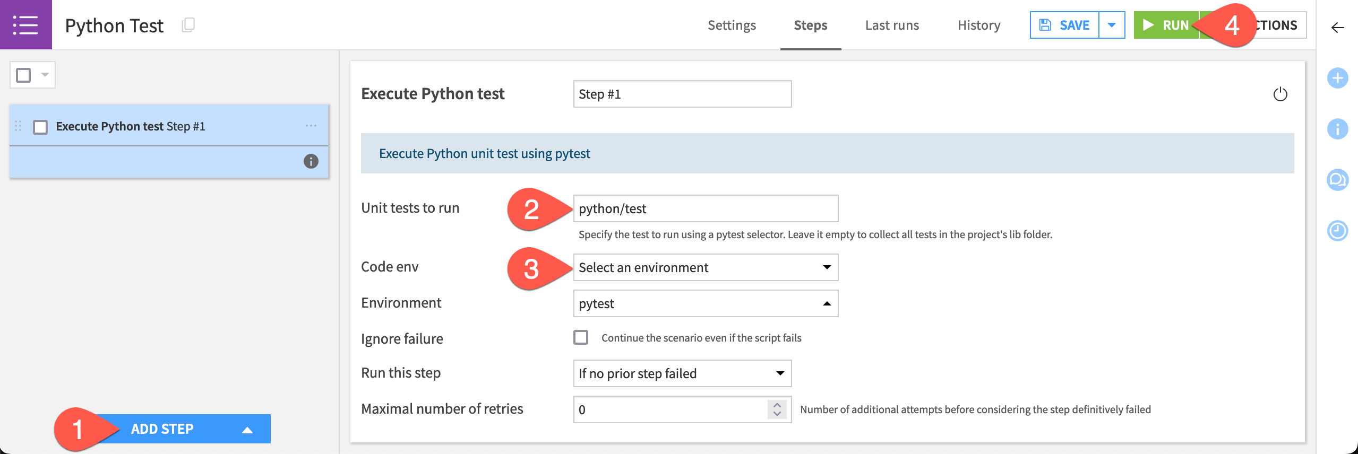
Task: Enable Ignore failure checkbox
Action: (x=581, y=337)
